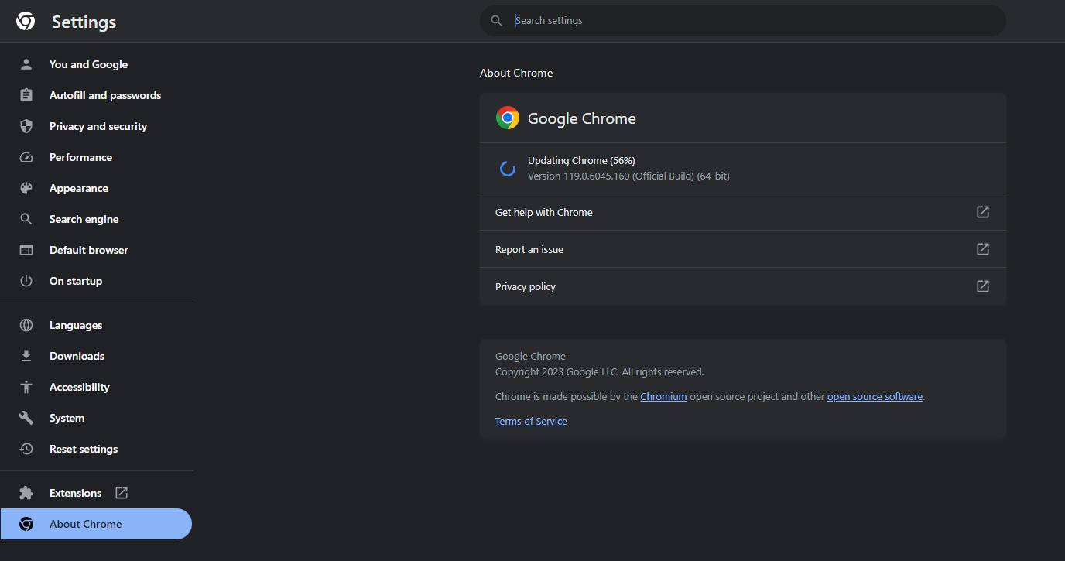Open Report an issue external link icon
The width and height of the screenshot is (1065, 561).
[983, 249]
